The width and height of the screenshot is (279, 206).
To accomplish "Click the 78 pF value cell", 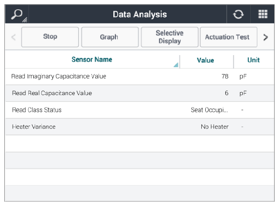I will point(225,76).
